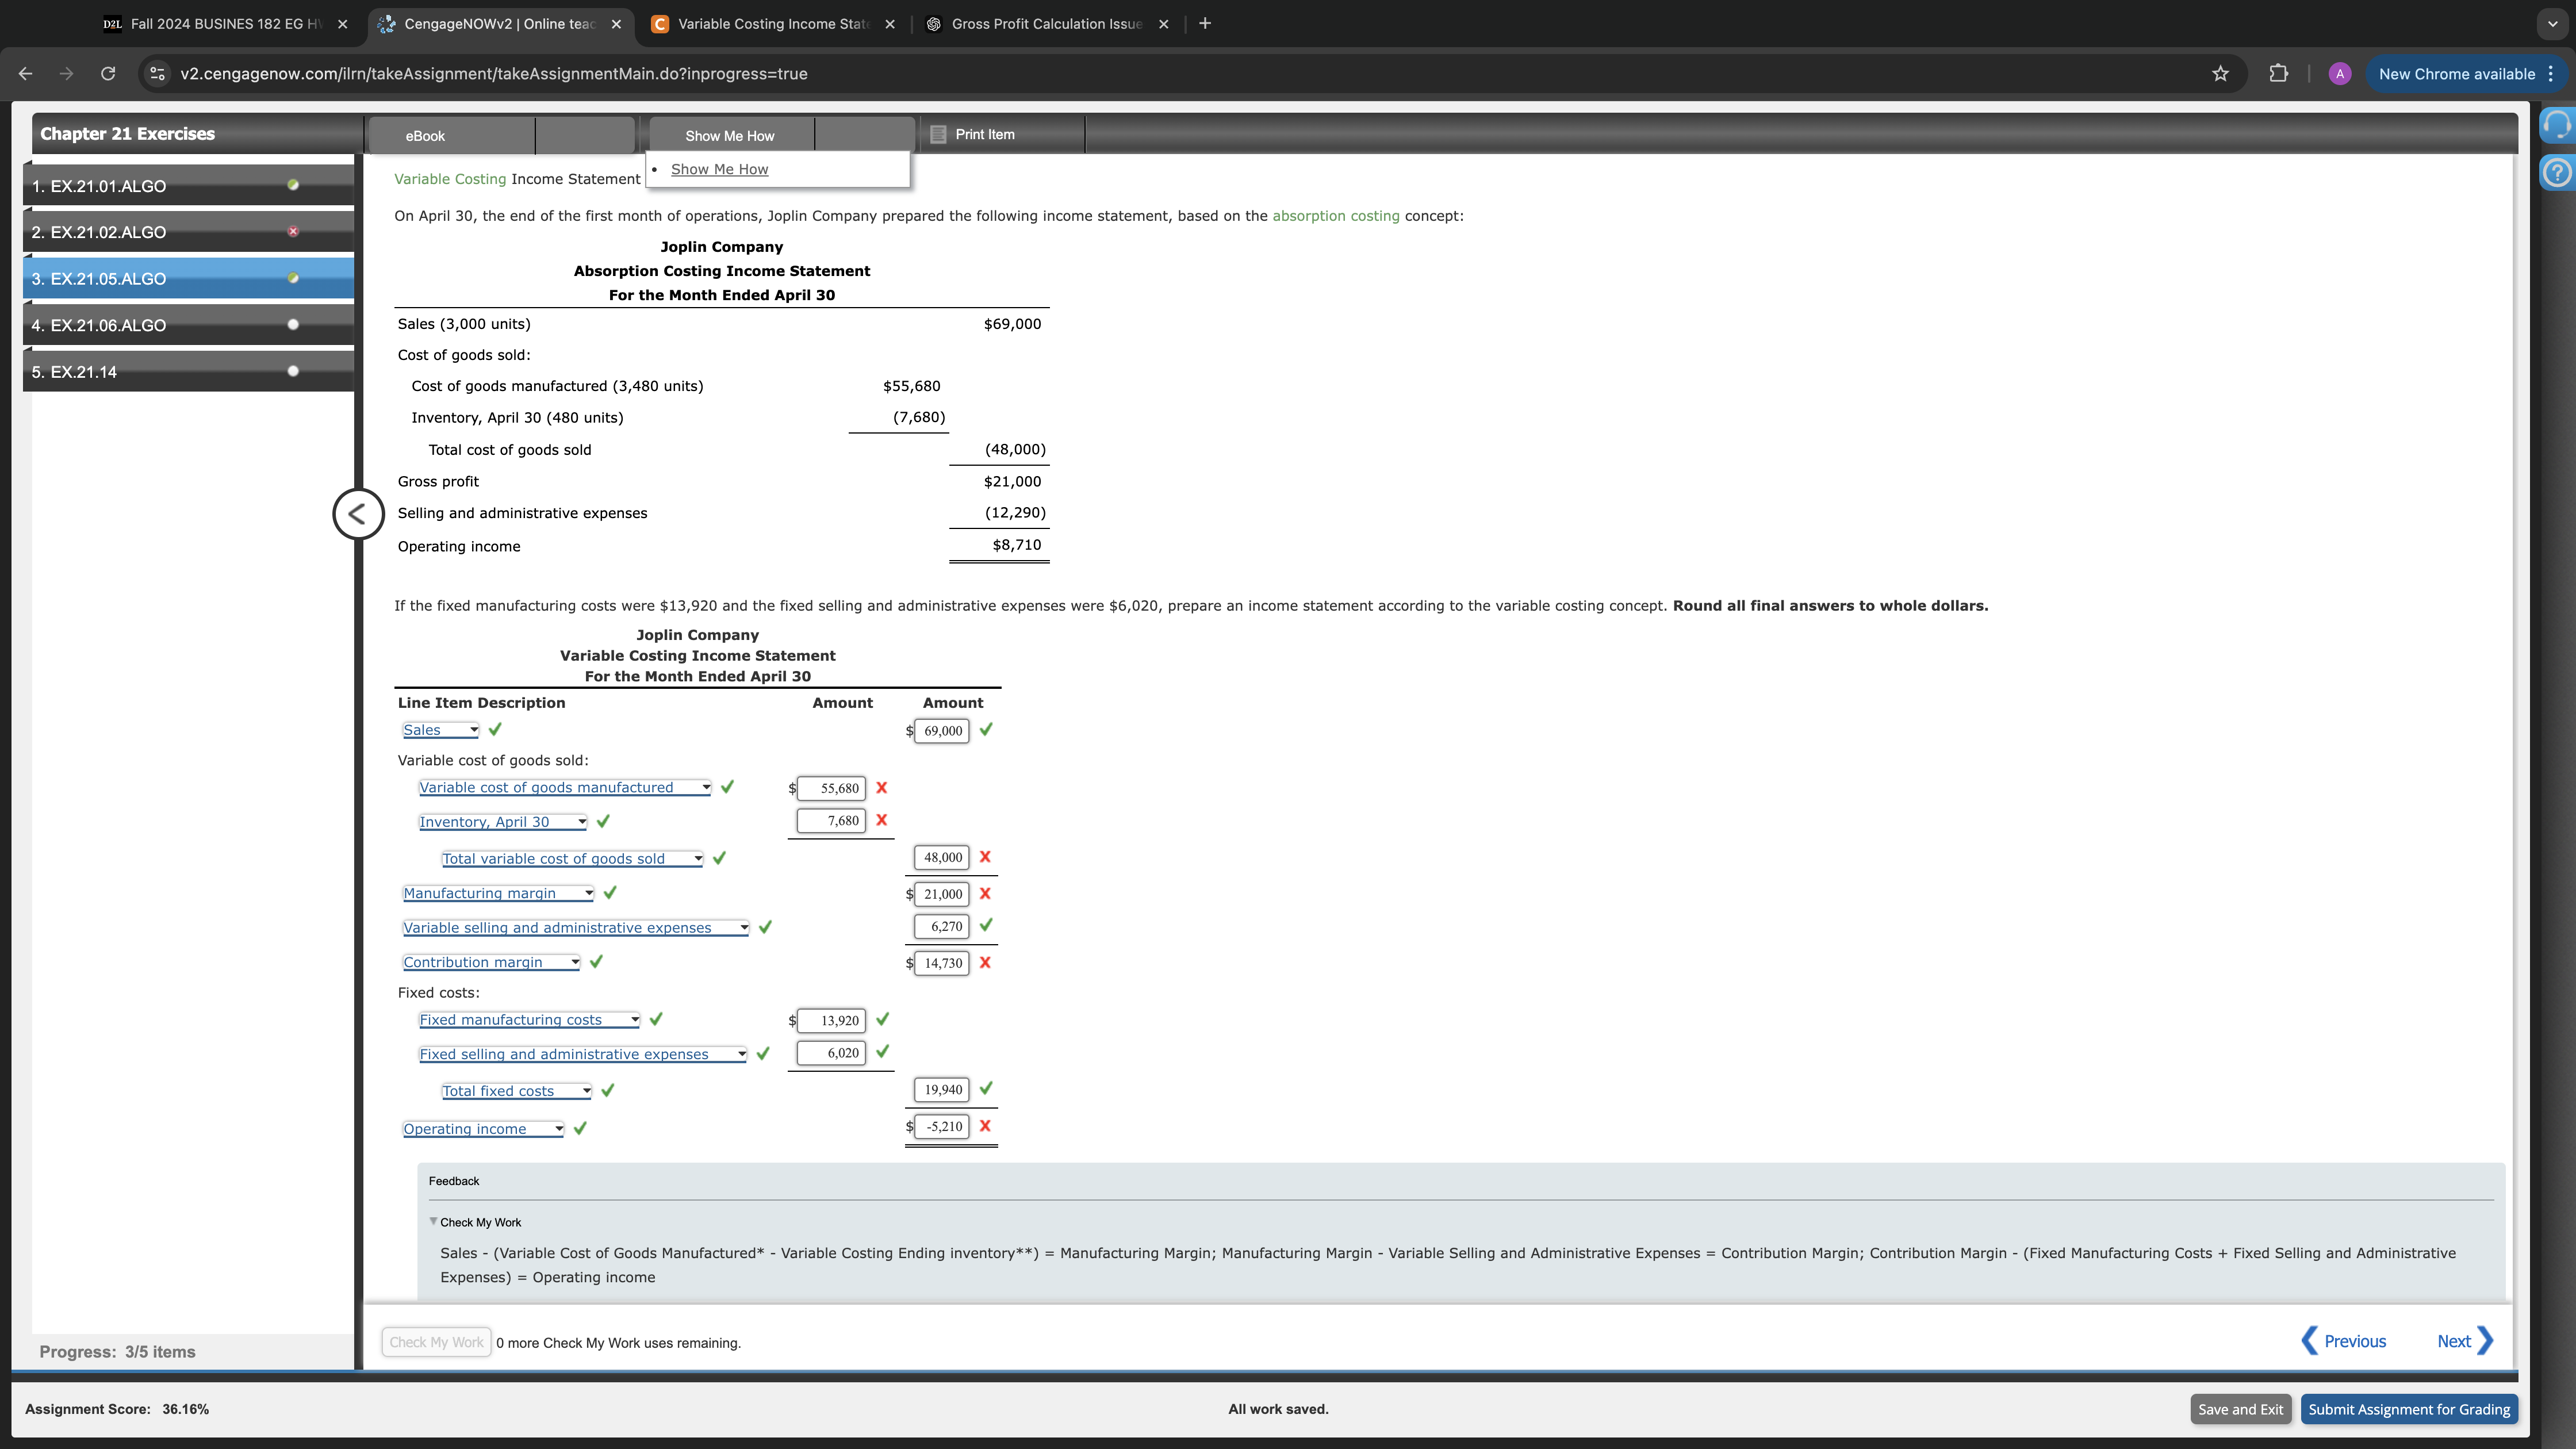Click the help question mark icon
Viewport: 2576px width, 1449px height.
click(2556, 174)
